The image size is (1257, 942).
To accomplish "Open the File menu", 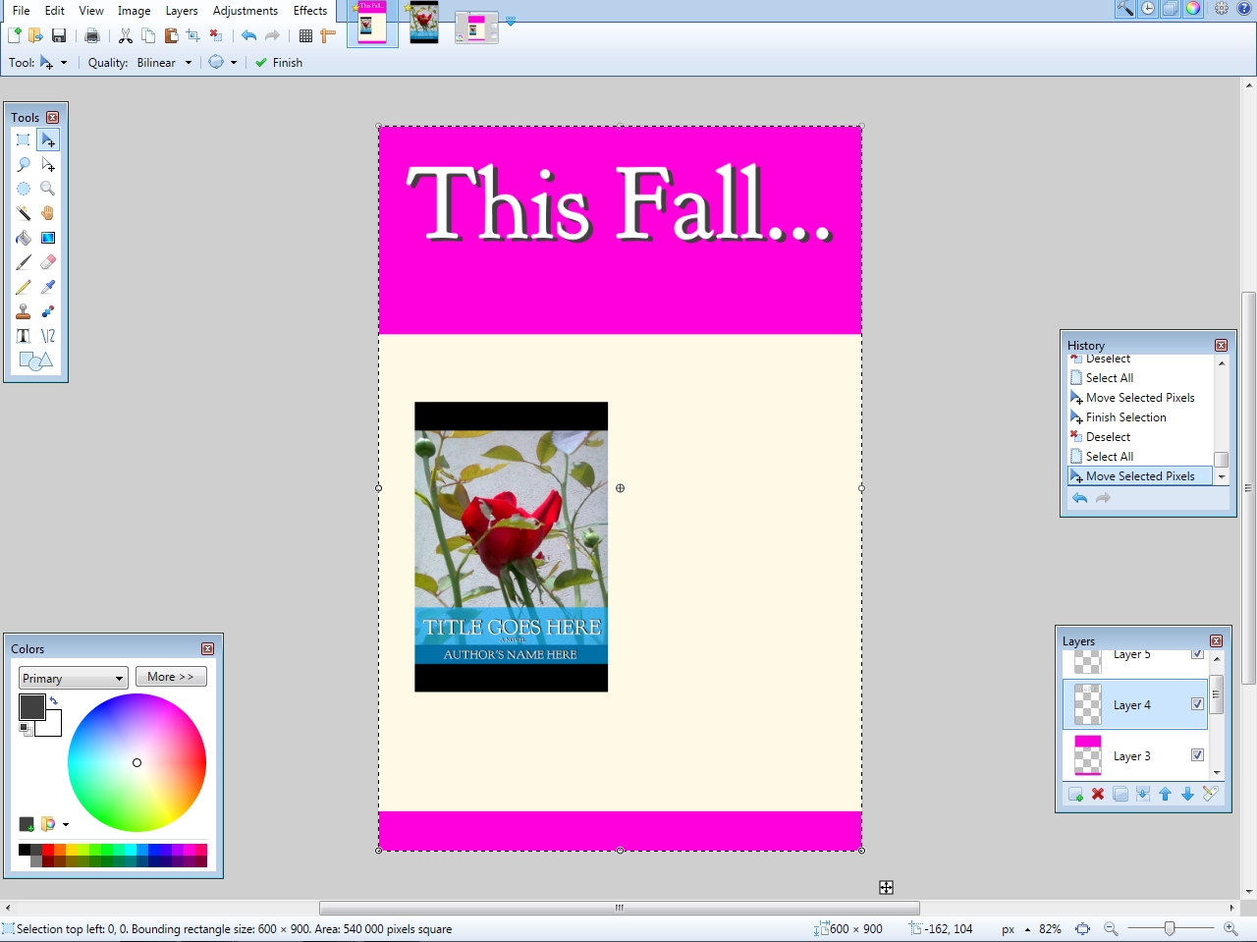I will 21,10.
